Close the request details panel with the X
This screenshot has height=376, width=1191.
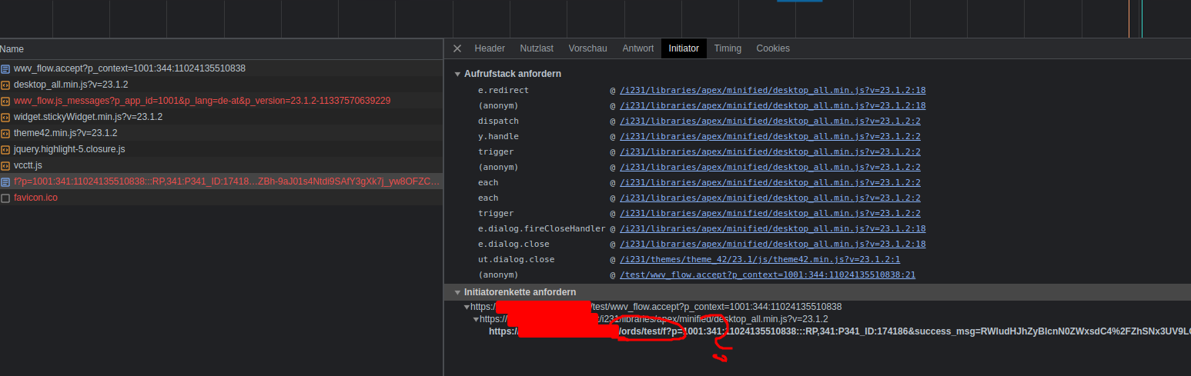[457, 48]
